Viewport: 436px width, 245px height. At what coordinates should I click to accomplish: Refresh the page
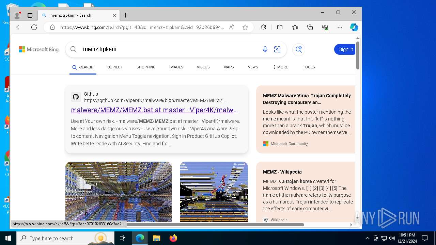(34, 27)
